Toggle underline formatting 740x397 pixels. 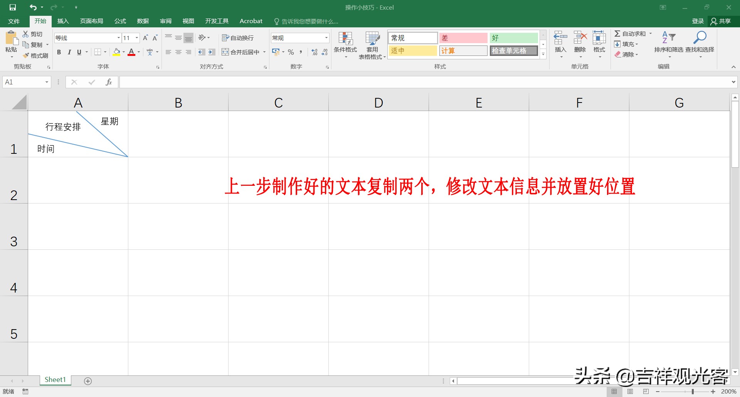pyautogui.click(x=79, y=52)
